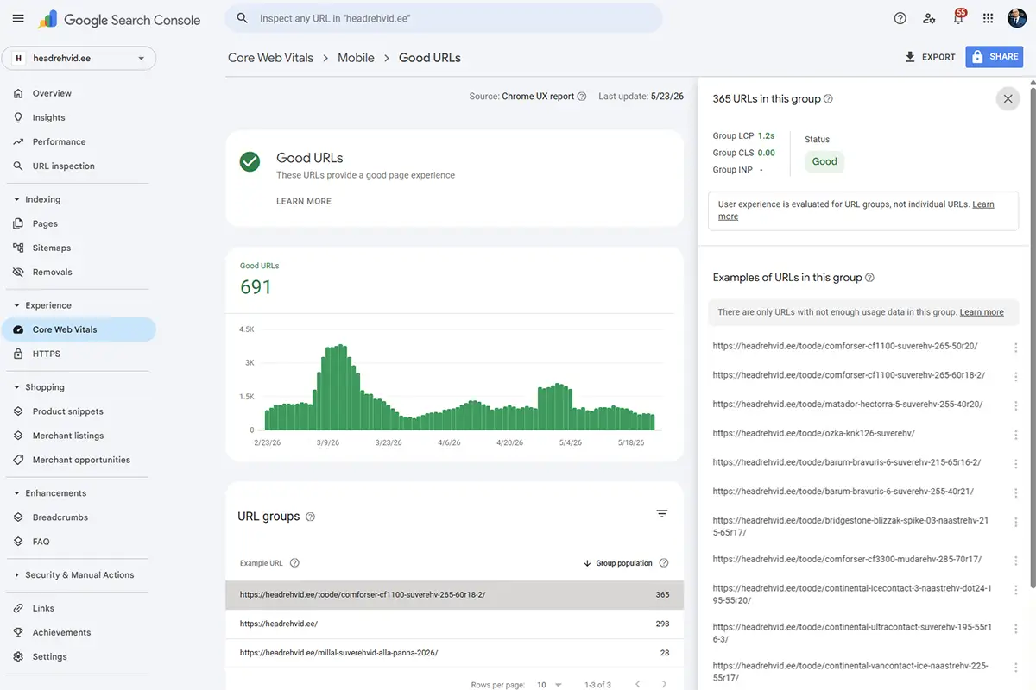Click help icon beside Examples of URLs
The image size is (1036, 690).
click(x=869, y=278)
